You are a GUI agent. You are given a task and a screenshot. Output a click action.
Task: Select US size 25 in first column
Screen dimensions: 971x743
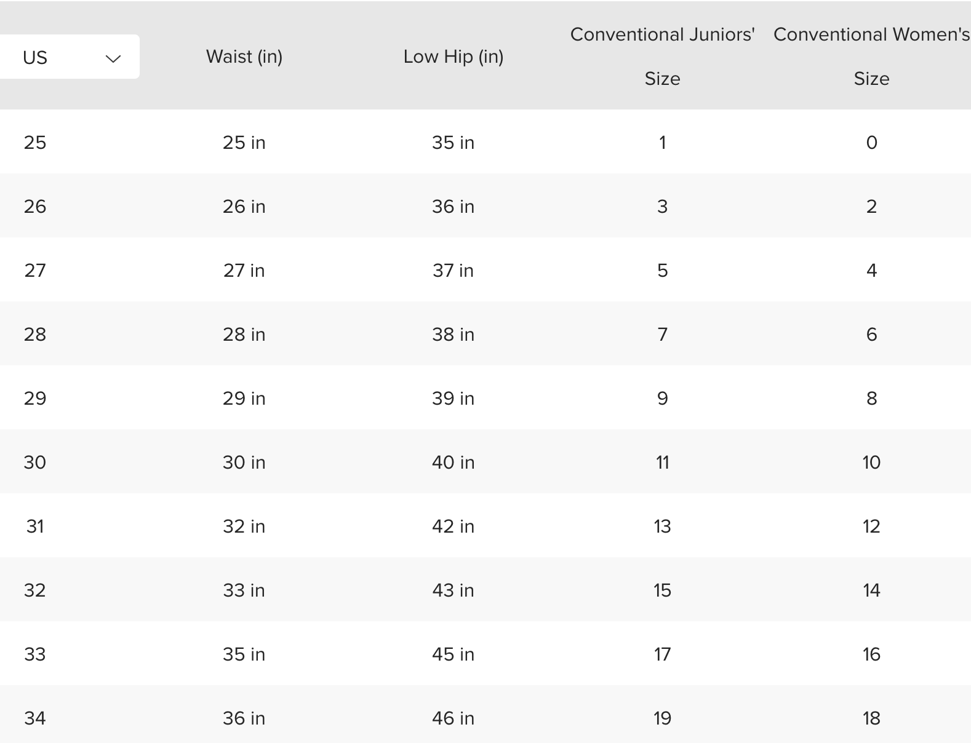click(35, 143)
